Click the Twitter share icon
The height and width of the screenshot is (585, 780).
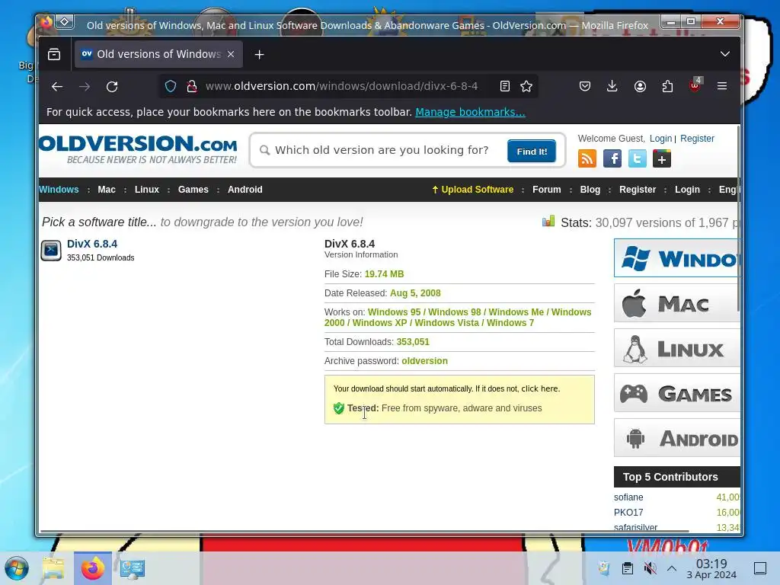pos(638,159)
